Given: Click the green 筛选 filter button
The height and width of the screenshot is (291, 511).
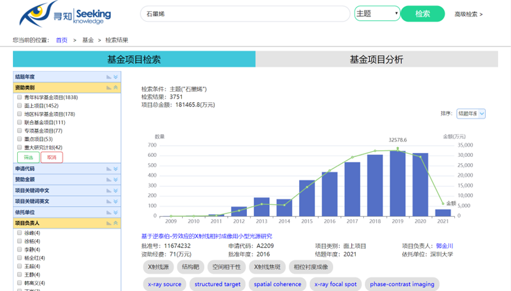Looking at the screenshot, I should point(28,157).
